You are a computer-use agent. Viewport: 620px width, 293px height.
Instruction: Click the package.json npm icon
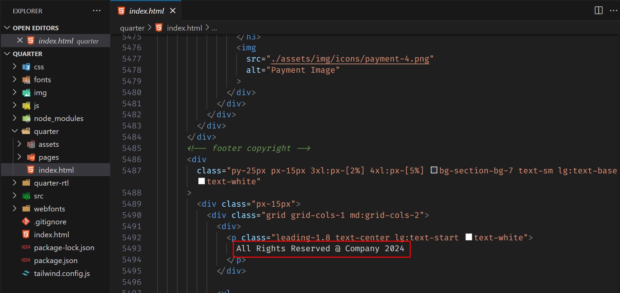26,260
